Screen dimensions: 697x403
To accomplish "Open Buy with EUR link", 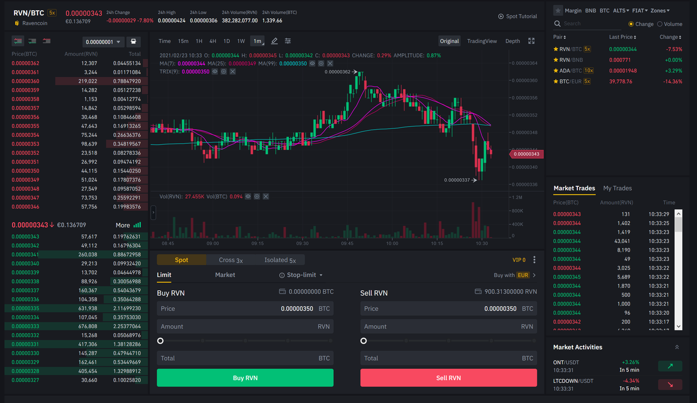I will coord(515,275).
